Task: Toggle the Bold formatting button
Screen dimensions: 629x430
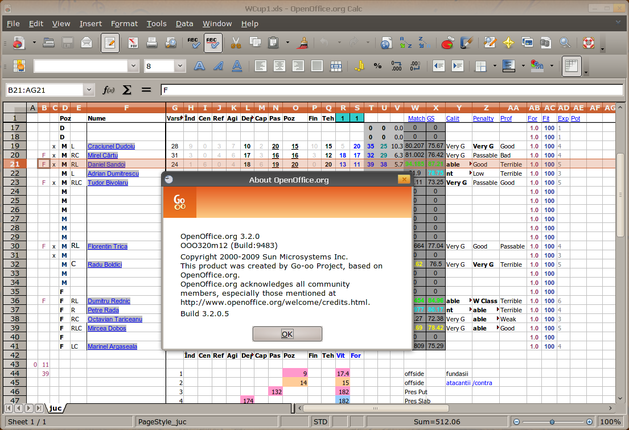Action: tap(199, 66)
